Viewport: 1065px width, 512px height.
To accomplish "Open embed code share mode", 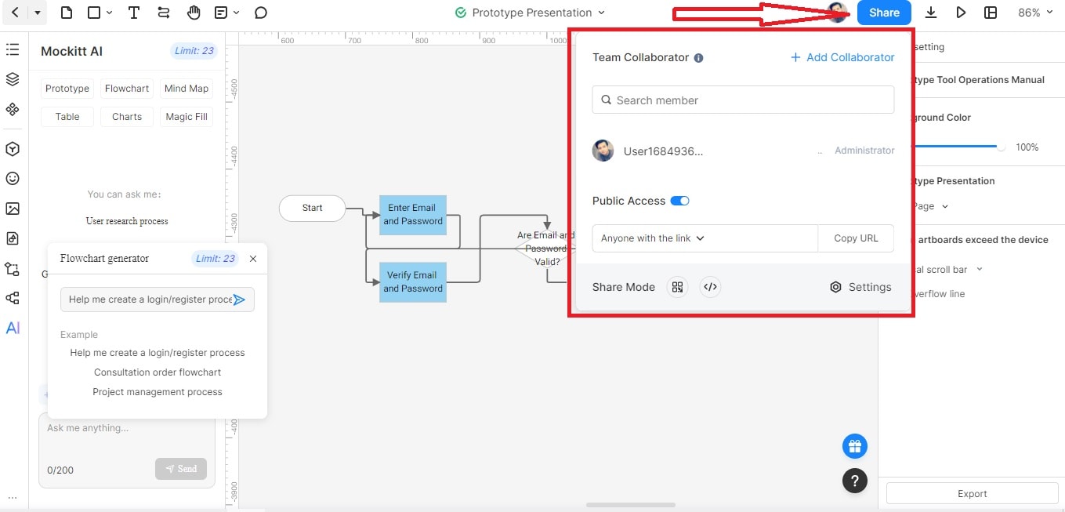I will [710, 287].
